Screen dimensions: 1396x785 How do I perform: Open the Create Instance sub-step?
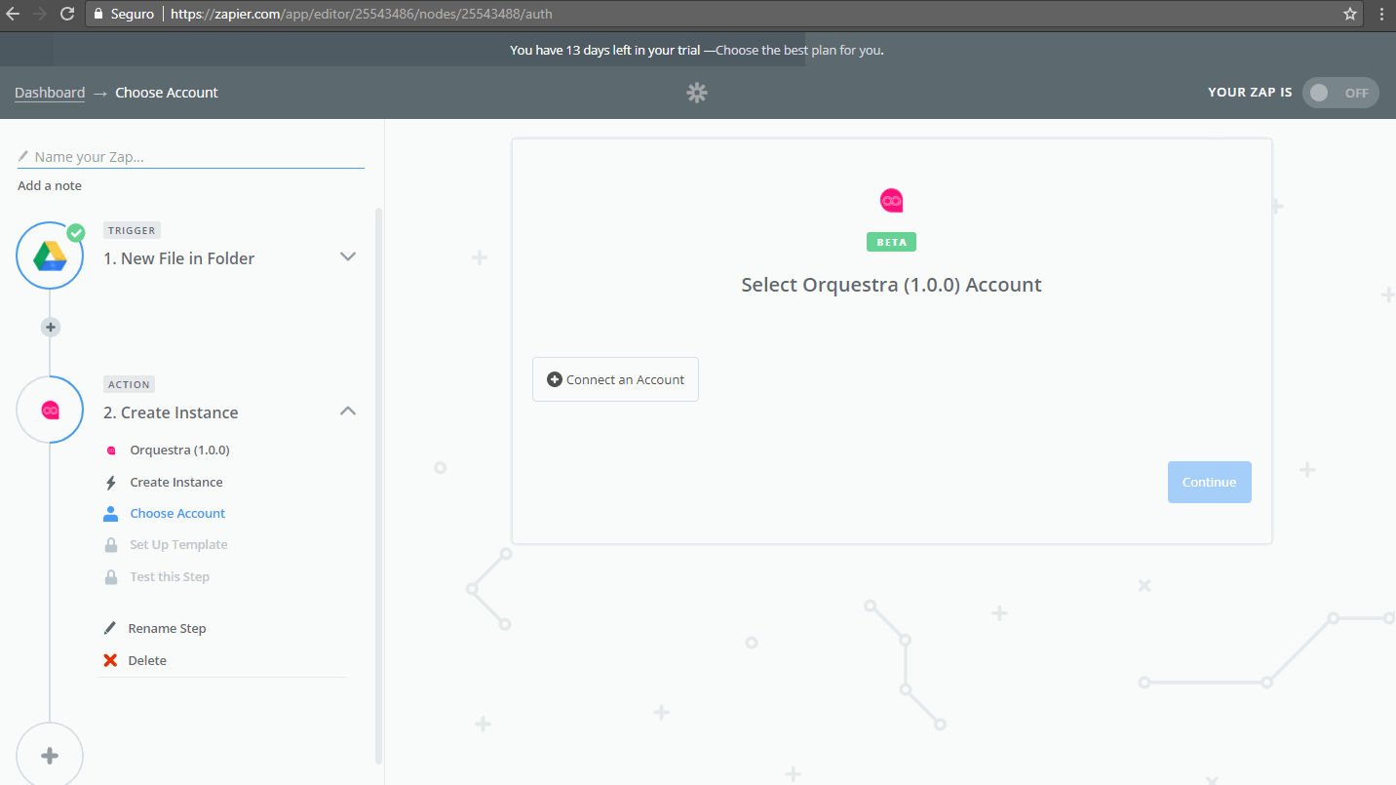[x=176, y=482]
